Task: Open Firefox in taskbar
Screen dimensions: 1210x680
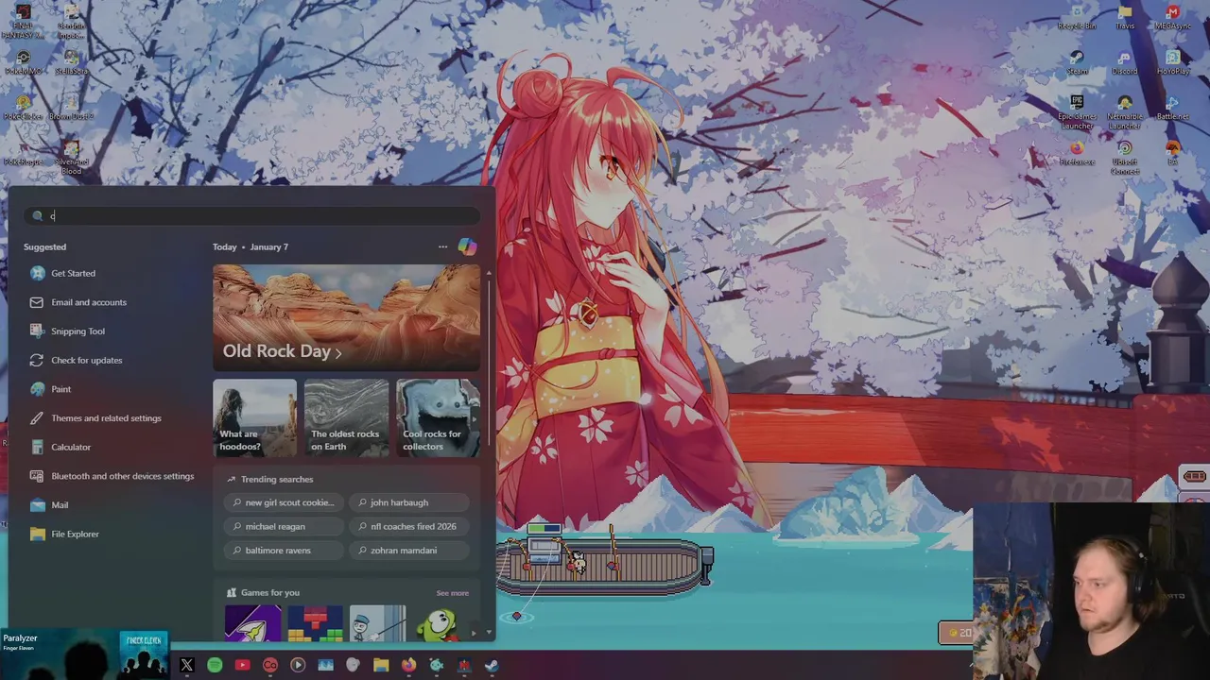Action: click(x=408, y=665)
